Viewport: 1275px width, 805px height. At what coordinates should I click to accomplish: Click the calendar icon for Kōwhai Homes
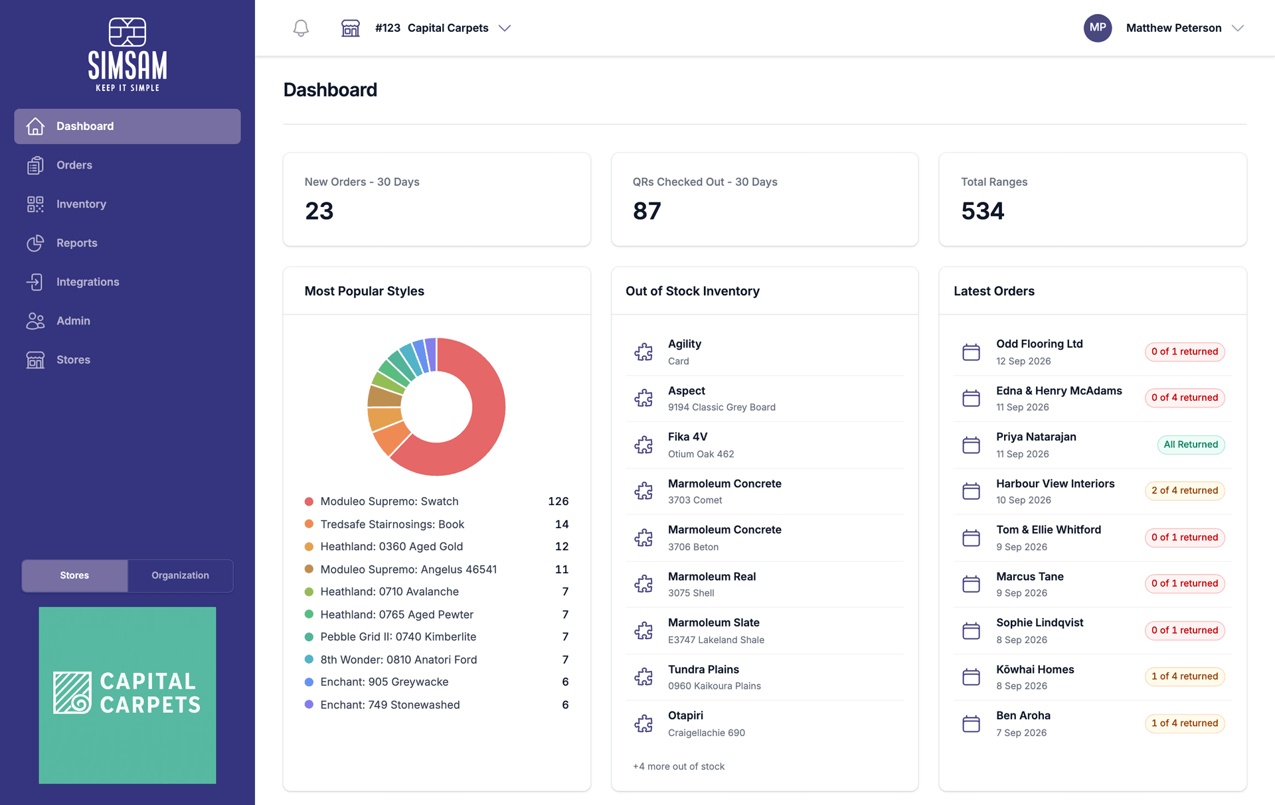(972, 677)
